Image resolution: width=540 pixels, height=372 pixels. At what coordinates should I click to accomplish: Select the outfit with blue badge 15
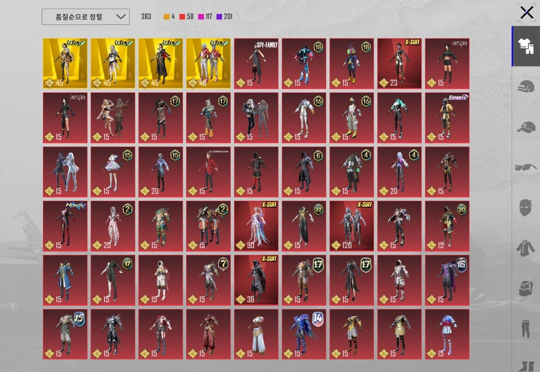click(x=65, y=335)
